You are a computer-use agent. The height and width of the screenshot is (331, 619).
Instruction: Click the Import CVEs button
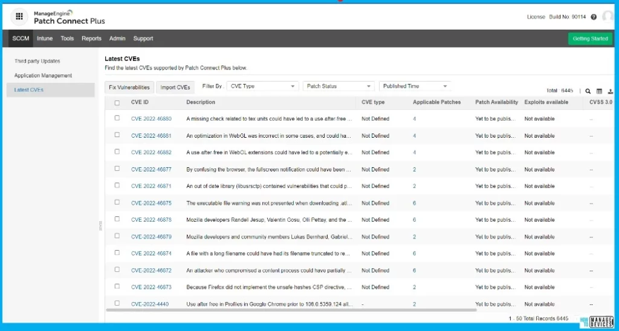(175, 87)
